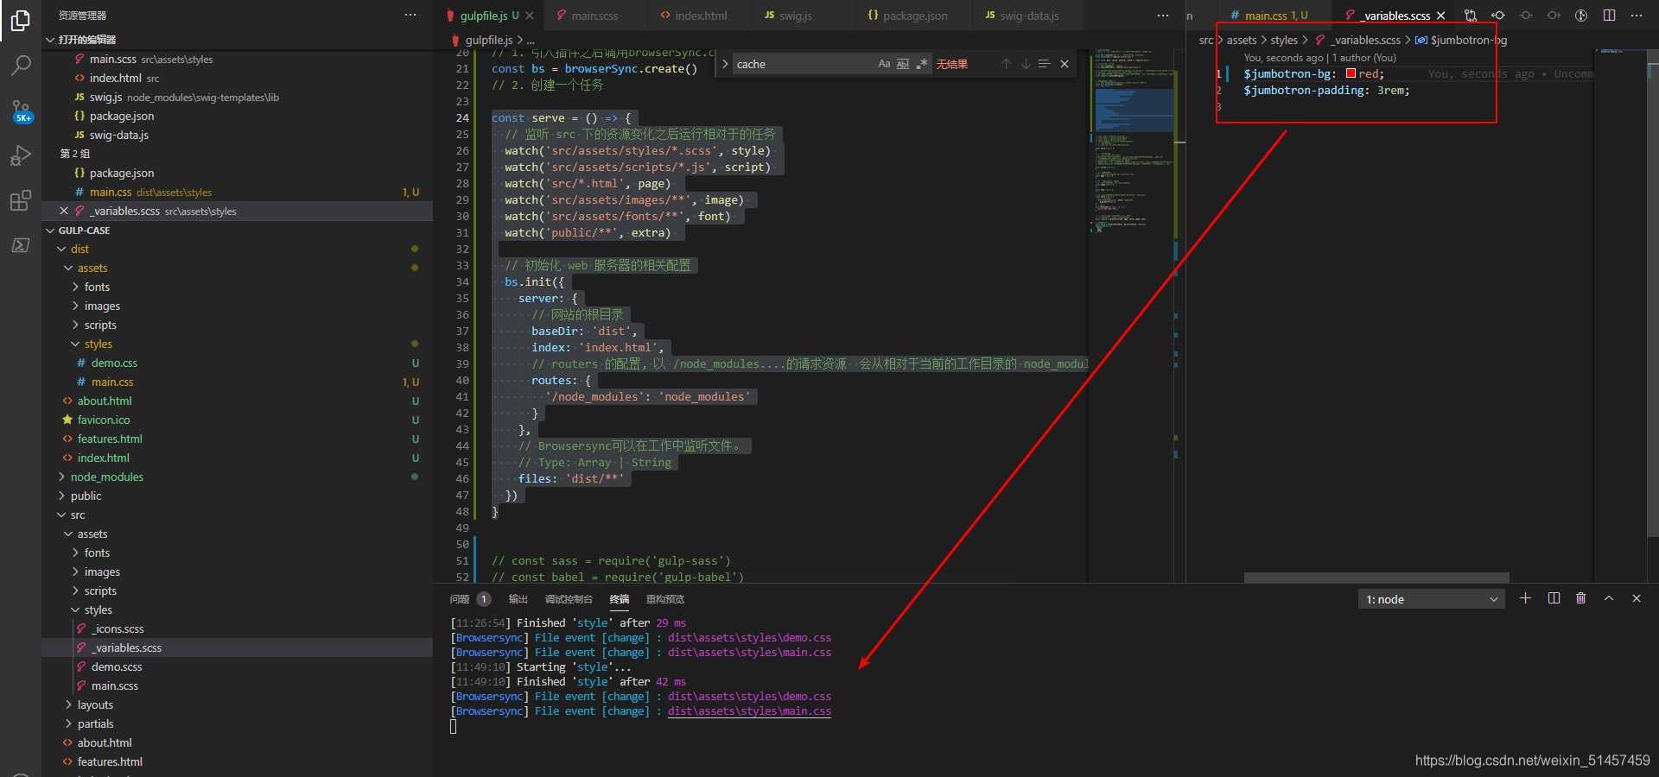The image size is (1659, 777).
Task: Maximize the terminal panel size
Action: click(1609, 598)
